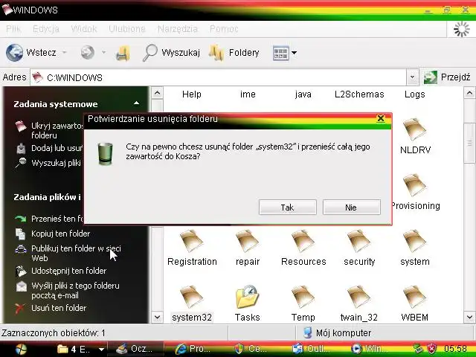Click the Help folder label
The image size is (476, 357).
pos(192,94)
